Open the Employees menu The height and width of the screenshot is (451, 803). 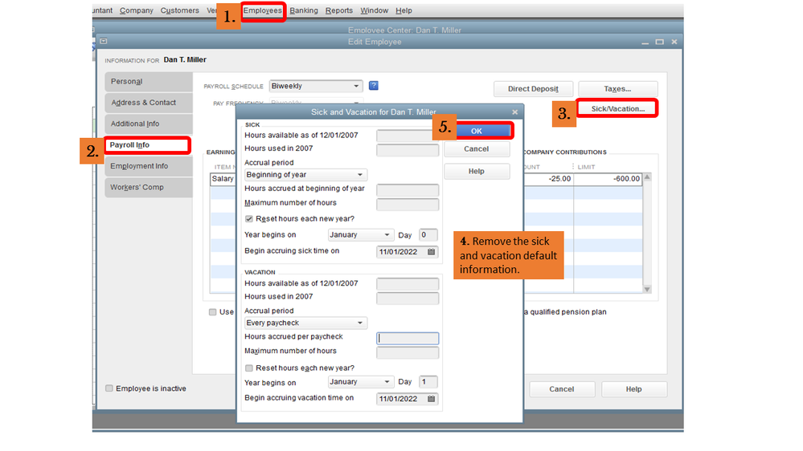pyautogui.click(x=262, y=10)
